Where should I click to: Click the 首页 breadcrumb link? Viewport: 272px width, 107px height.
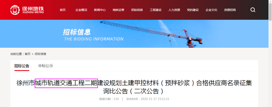click(28, 54)
